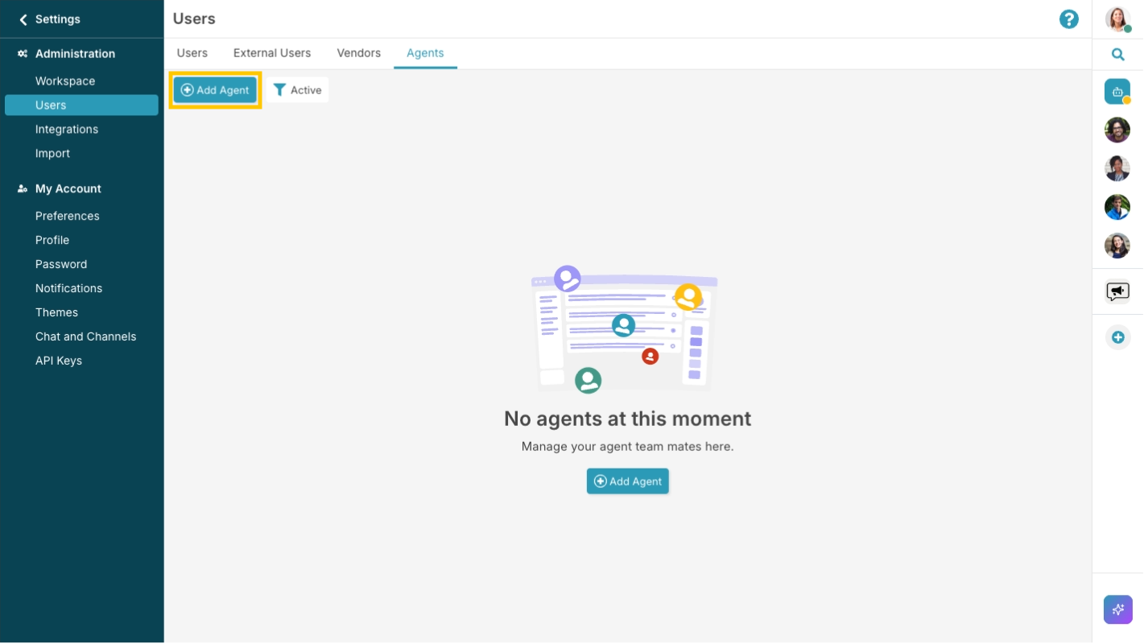This screenshot has width=1144, height=644.
Task: Open Themes settings
Action: click(56, 313)
